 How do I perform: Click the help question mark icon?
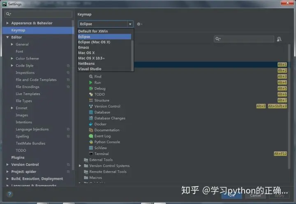tap(9, 194)
